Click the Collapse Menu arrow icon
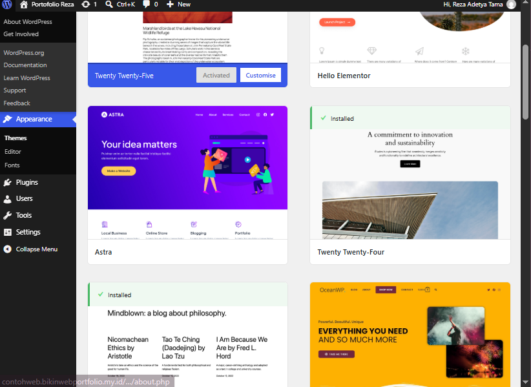 coord(8,249)
